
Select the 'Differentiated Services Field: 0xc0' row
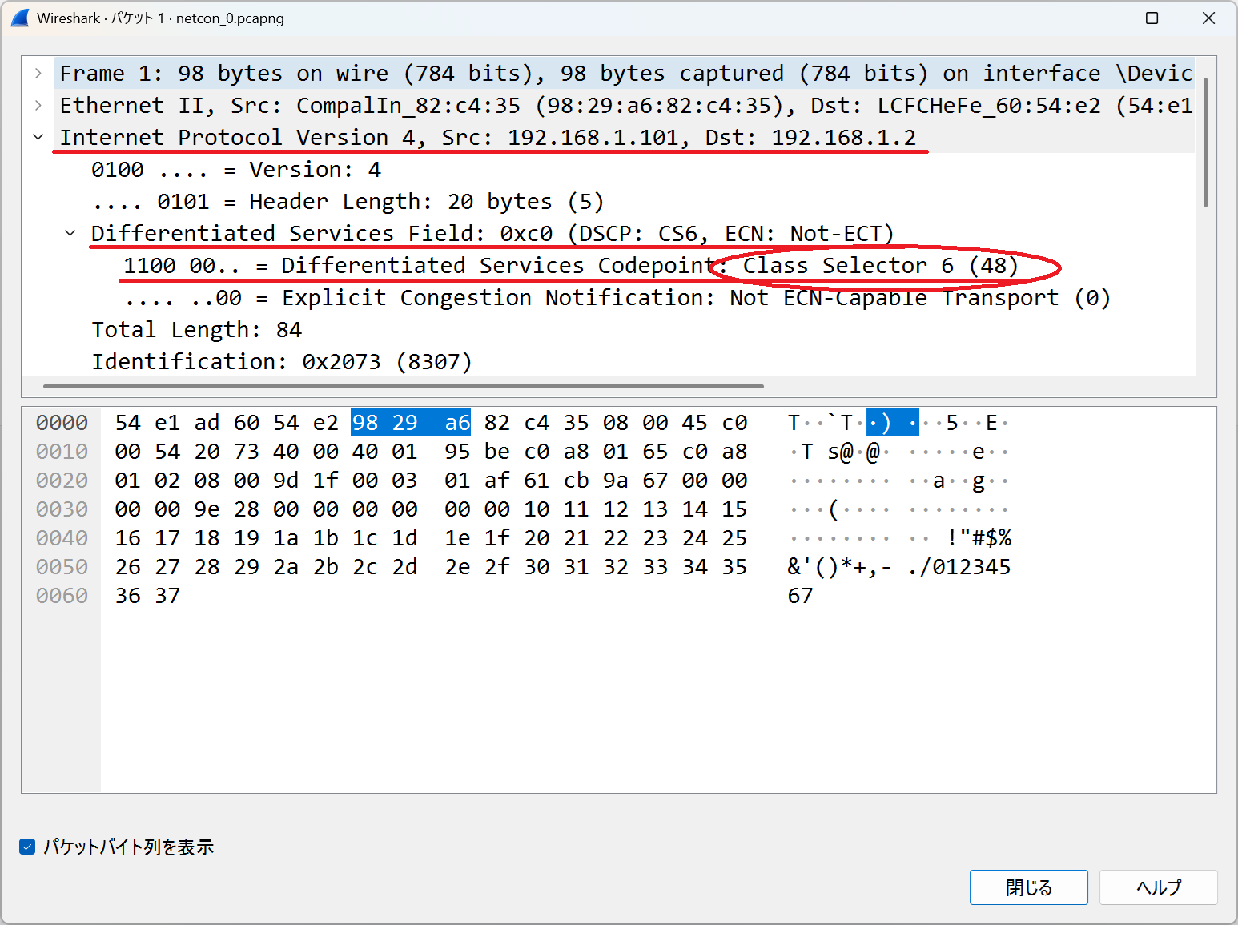pyautogui.click(x=492, y=233)
